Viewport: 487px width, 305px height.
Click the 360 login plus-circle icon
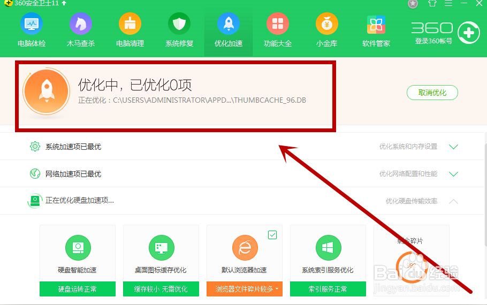(x=469, y=33)
